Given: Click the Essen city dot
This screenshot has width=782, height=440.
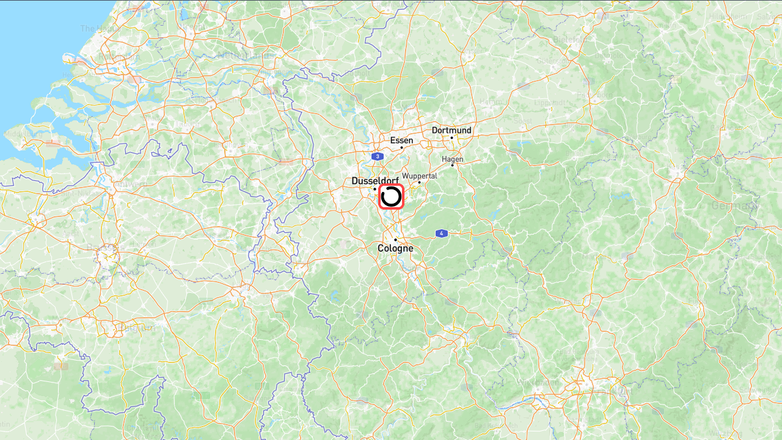Looking at the screenshot, I should coord(401,147).
